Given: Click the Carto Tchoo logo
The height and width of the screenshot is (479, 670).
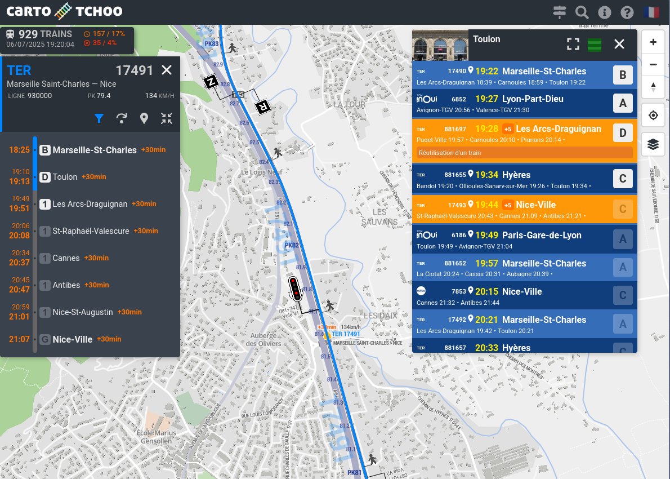Looking at the screenshot, I should pyautogui.click(x=64, y=11).
